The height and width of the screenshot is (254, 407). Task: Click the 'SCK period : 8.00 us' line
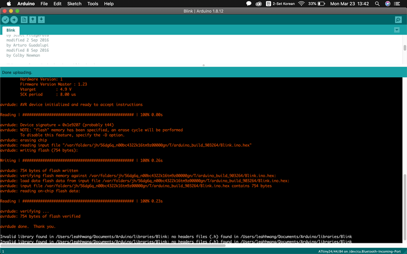click(48, 94)
